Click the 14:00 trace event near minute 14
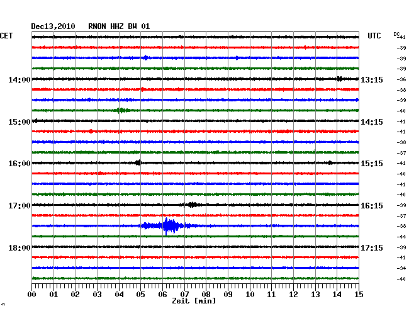409x311 pixels. (x=339, y=79)
